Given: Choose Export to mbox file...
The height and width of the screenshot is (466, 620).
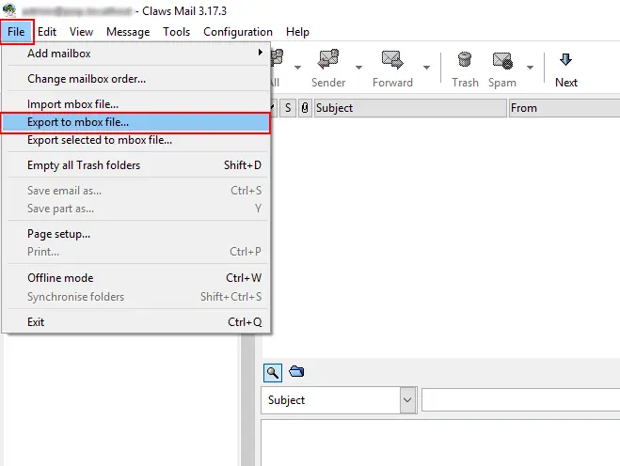Looking at the screenshot, I should point(136,122).
